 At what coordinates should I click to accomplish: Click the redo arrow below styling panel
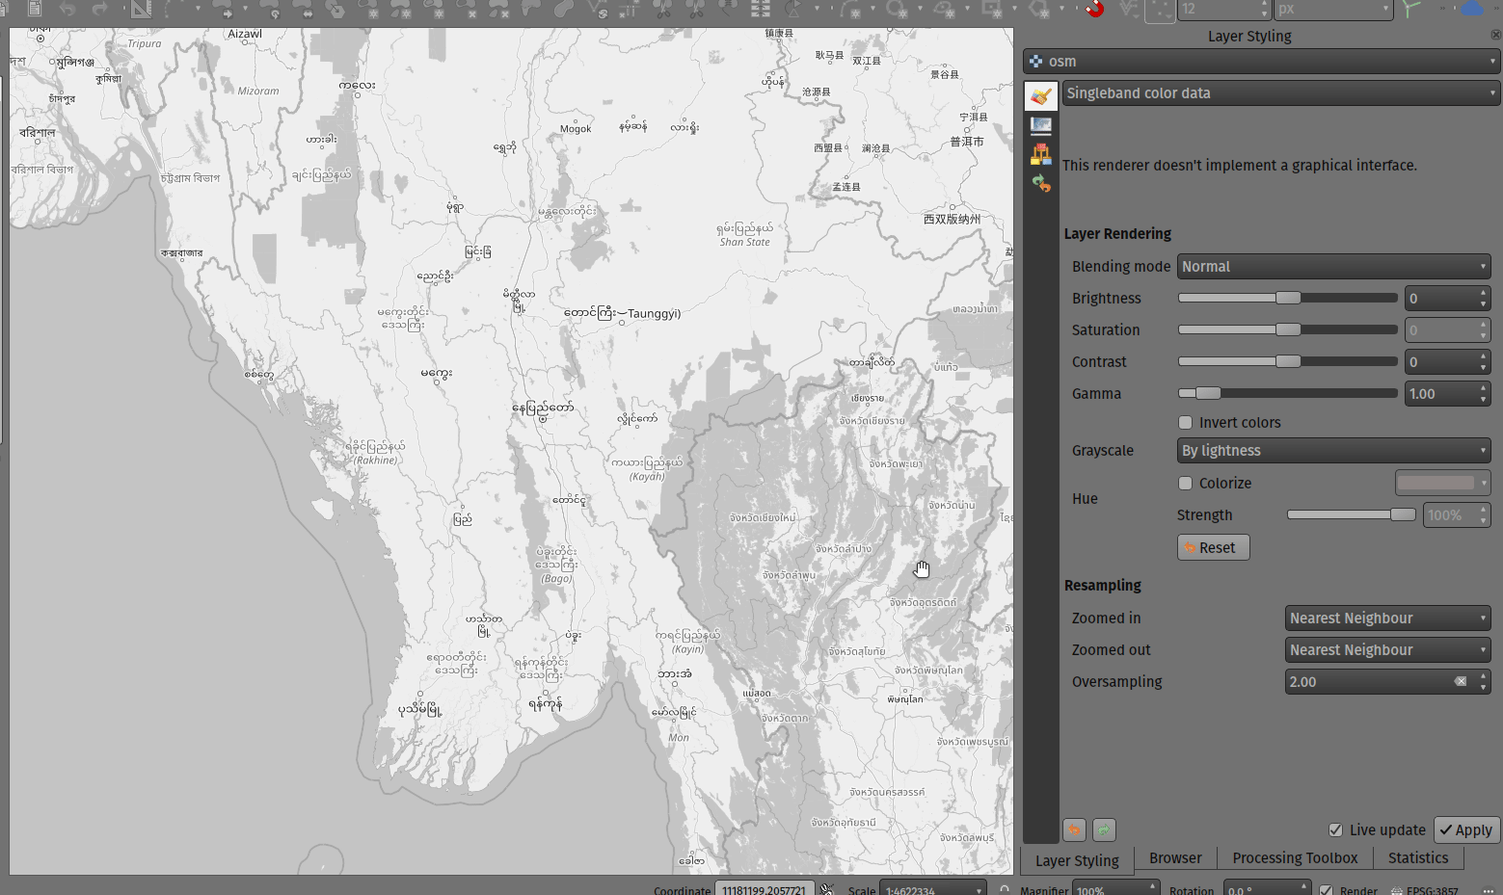click(1104, 829)
